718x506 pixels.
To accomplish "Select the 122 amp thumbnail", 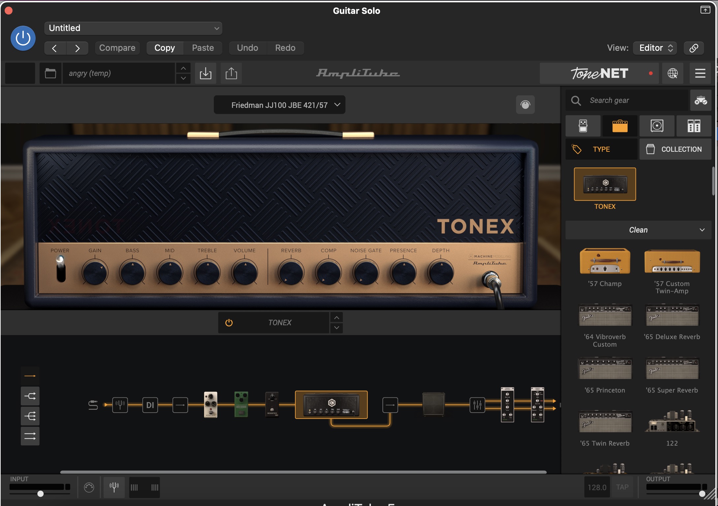I will tap(672, 421).
